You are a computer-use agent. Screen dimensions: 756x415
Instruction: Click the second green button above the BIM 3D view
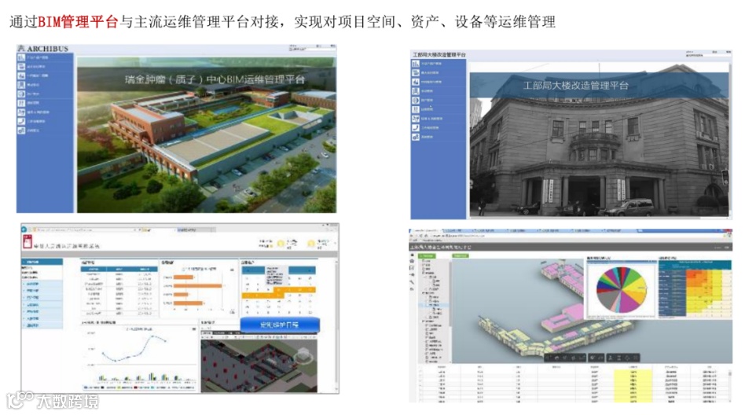coord(461,256)
